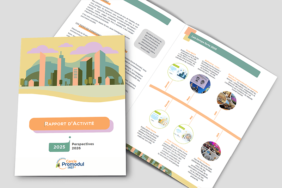Open the circular Fiche BACS image above Janvier
This screenshot has width=282, height=188.
(178, 72)
